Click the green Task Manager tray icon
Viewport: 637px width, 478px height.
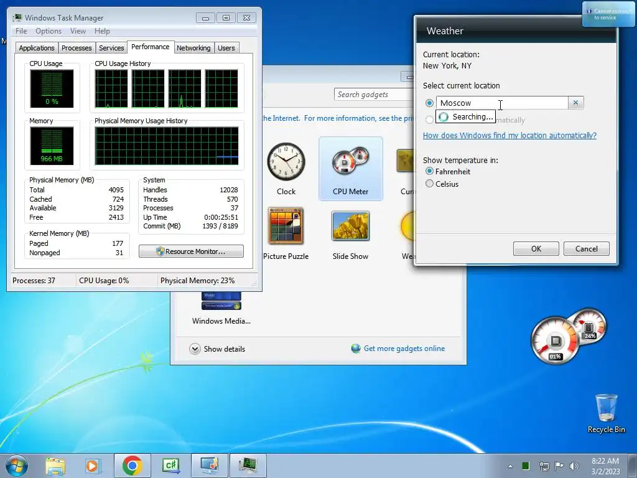(x=526, y=466)
